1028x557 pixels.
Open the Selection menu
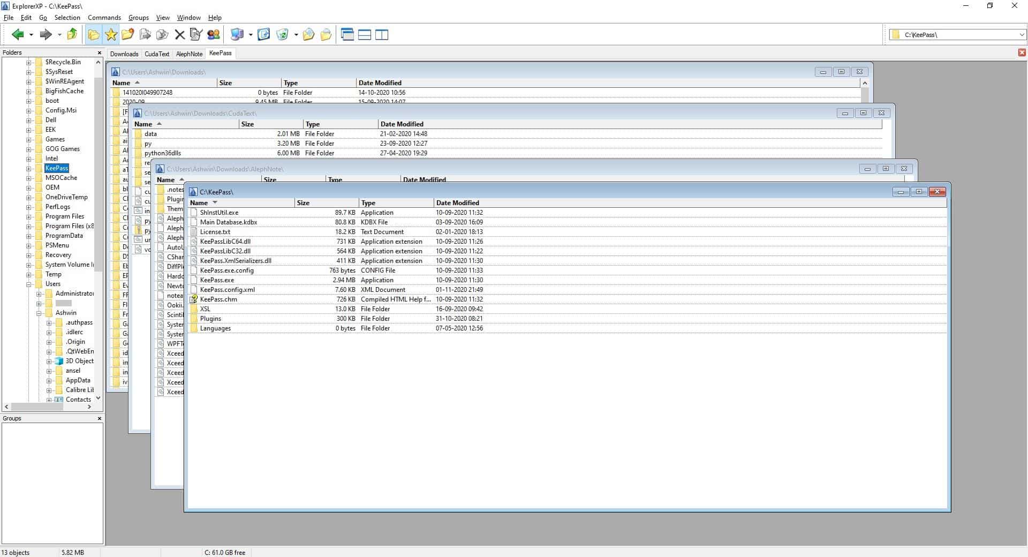point(67,18)
